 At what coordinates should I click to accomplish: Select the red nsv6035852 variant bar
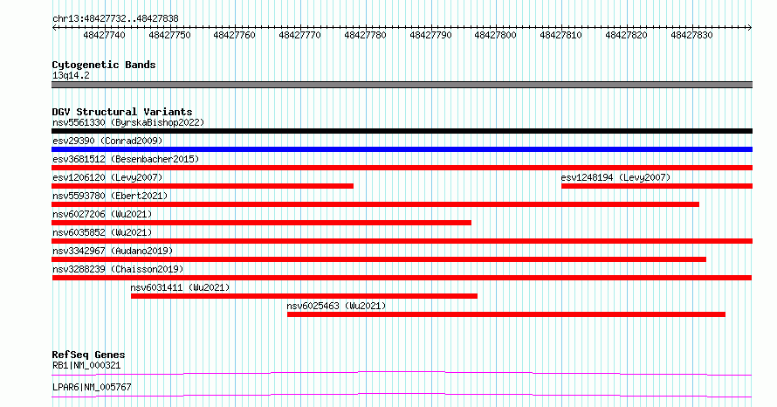pyautogui.click(x=402, y=241)
